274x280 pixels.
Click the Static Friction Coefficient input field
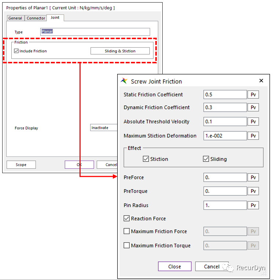pyautogui.click(x=225, y=95)
